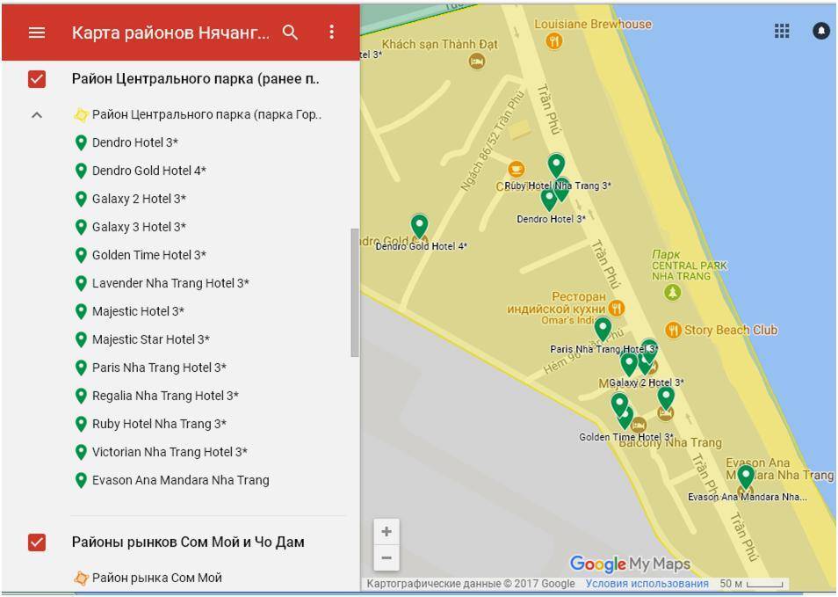Click the Story Beach Club label on map
The image size is (838, 597).
click(731, 330)
